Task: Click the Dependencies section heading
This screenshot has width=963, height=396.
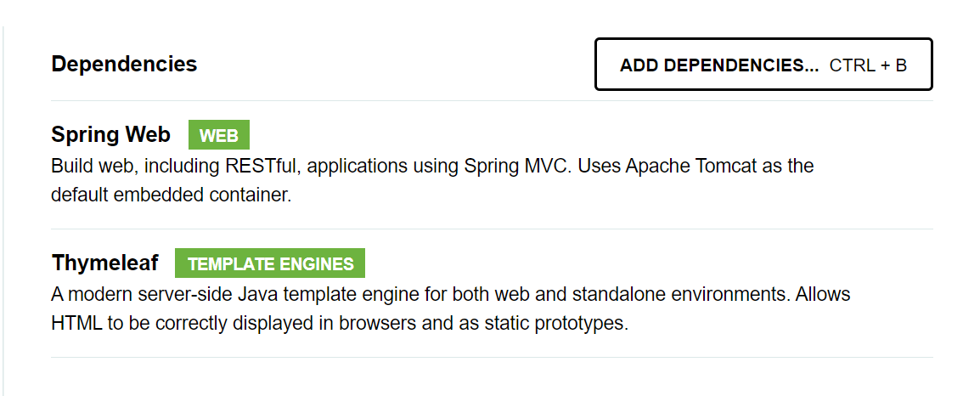Action: pyautogui.click(x=124, y=64)
